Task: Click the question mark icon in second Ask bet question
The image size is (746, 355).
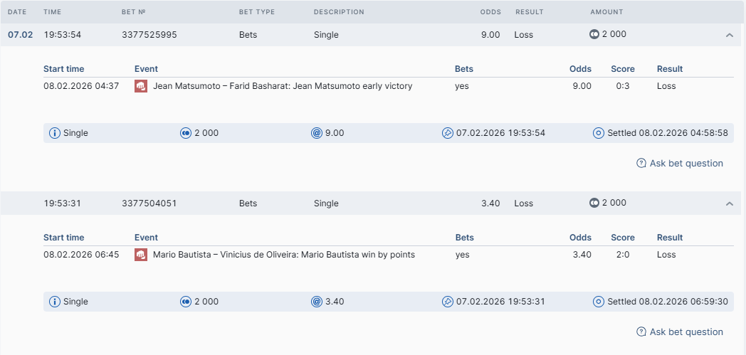Action: [x=641, y=332]
